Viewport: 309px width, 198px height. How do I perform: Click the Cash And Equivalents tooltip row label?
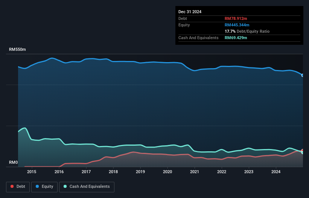point(198,38)
